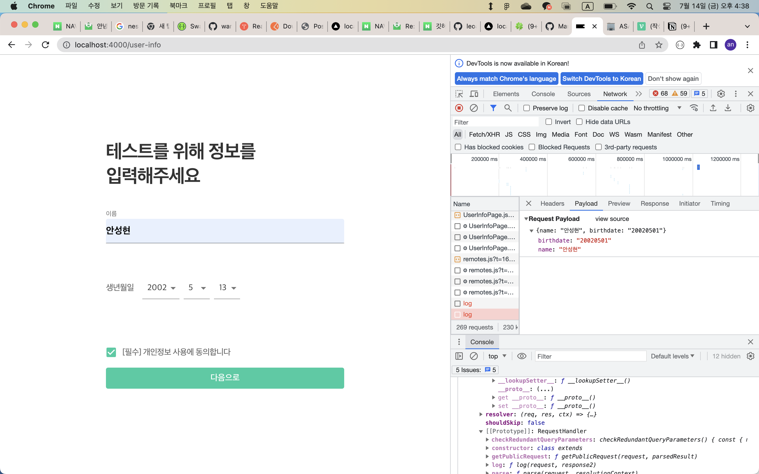Show console sidebar icon
Image resolution: width=759 pixels, height=474 pixels.
click(x=459, y=356)
